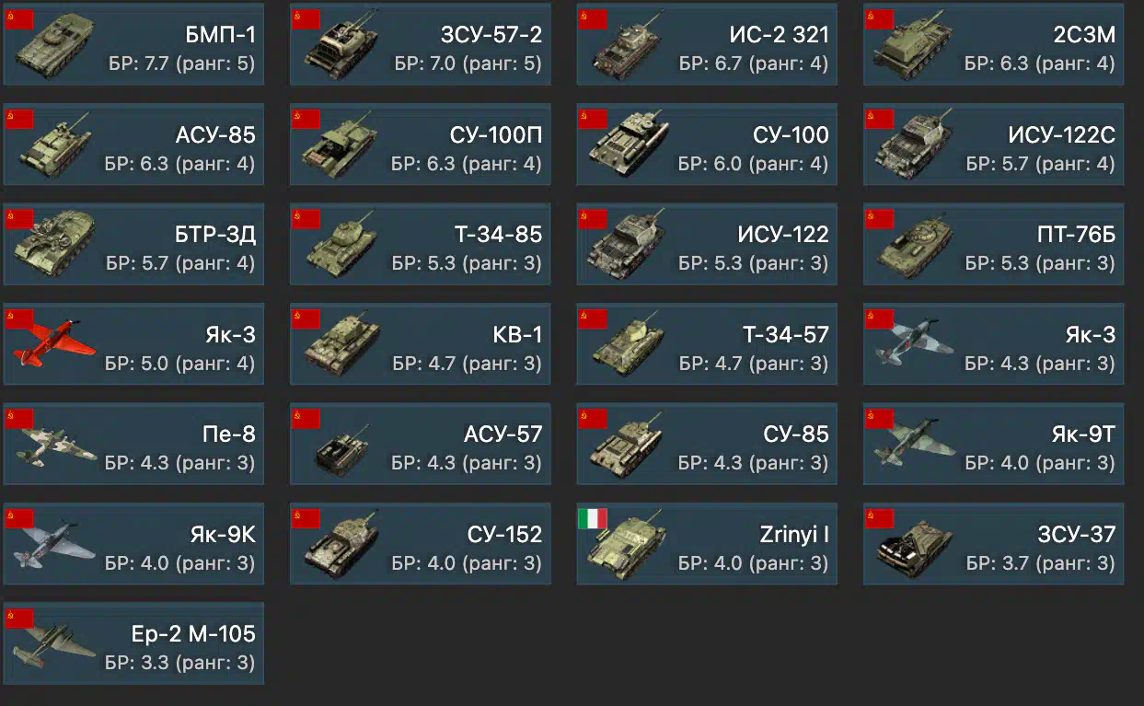Click the Т-34-57 label
The width and height of the screenshot is (1144, 706).
(x=785, y=335)
